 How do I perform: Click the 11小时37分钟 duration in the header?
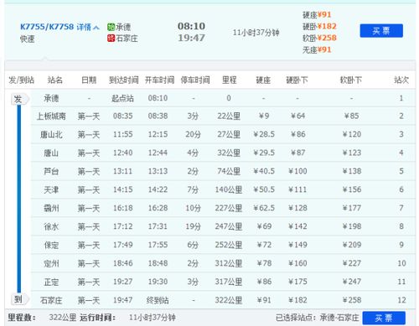(x=256, y=33)
